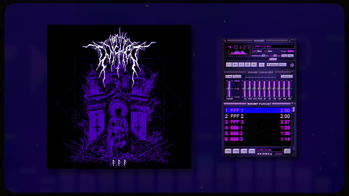Screen dimensions: 349x196
Task: Click the 180 Hz equalizer band slider
Action: tap(250, 89)
